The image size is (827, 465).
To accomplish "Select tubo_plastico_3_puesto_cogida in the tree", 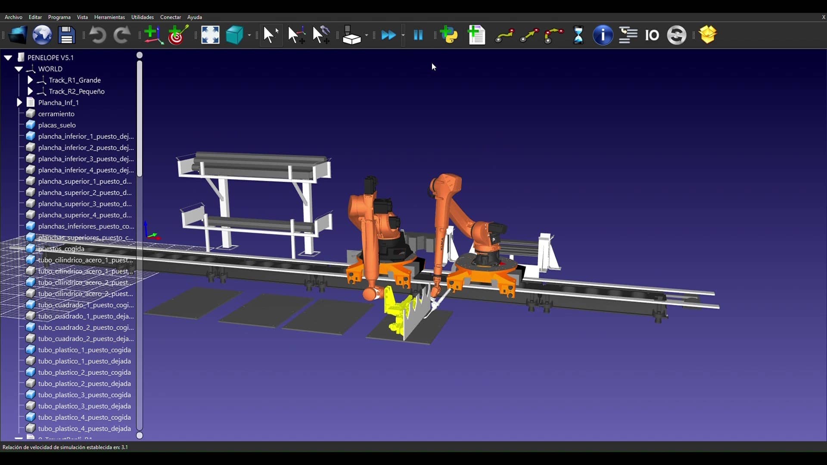I will pos(84,395).
